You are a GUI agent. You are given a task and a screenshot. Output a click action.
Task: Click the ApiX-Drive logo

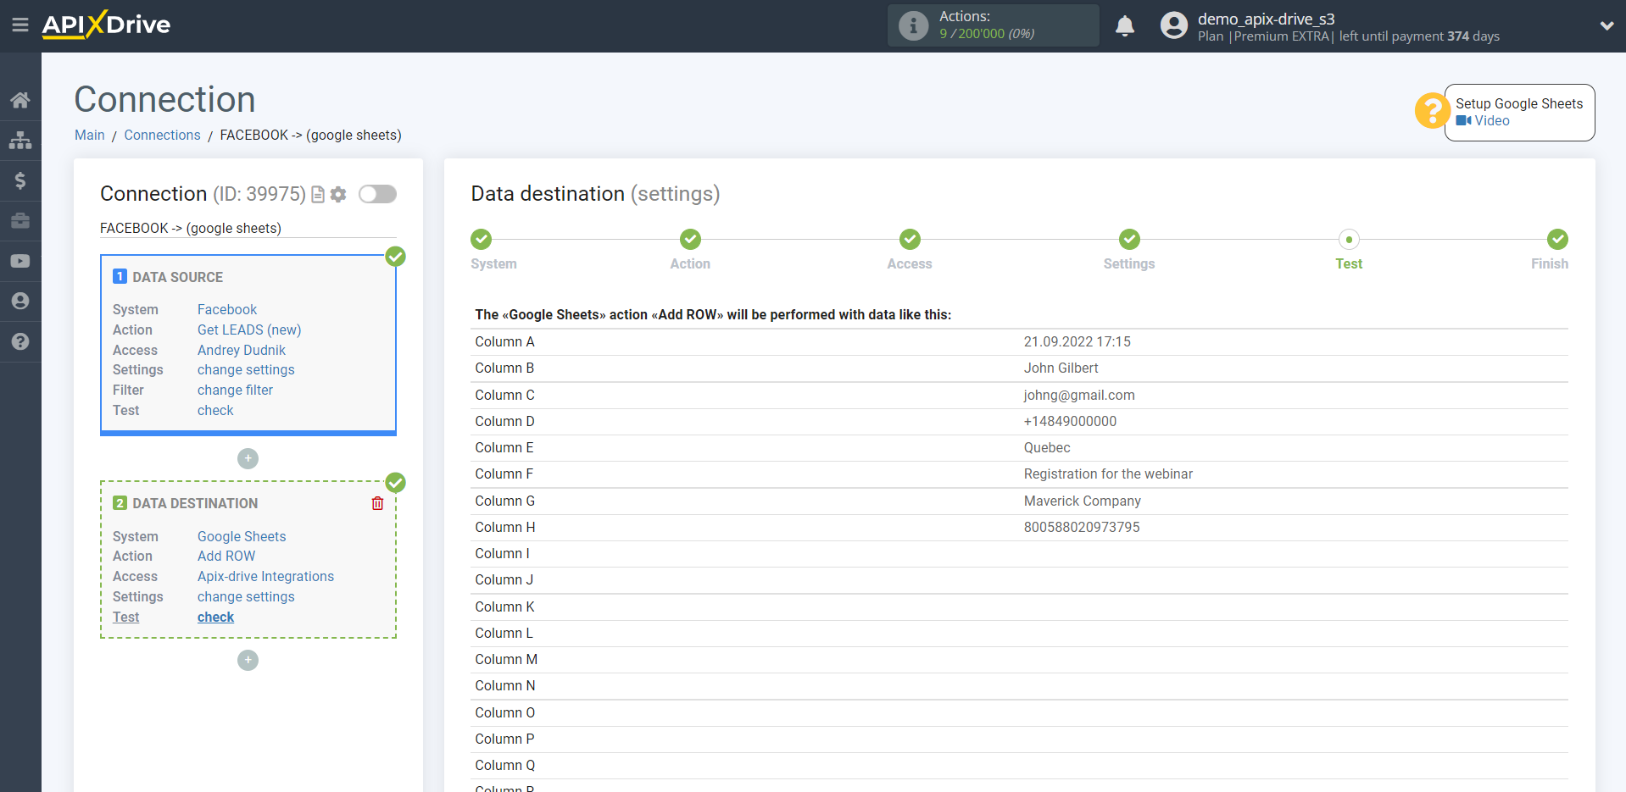click(x=106, y=25)
